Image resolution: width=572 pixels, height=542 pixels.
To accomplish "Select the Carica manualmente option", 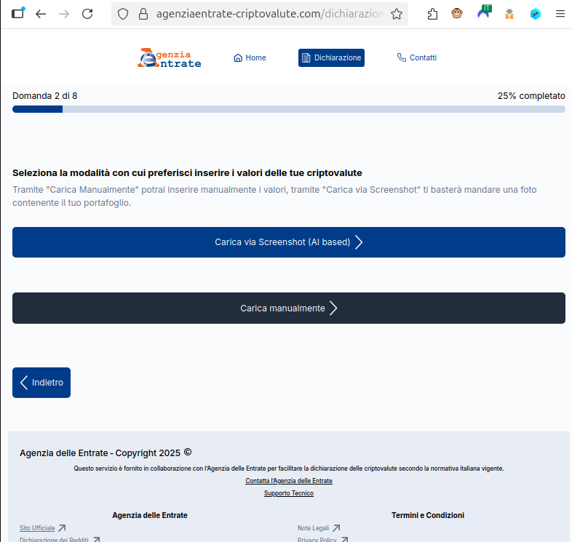I will (x=288, y=308).
